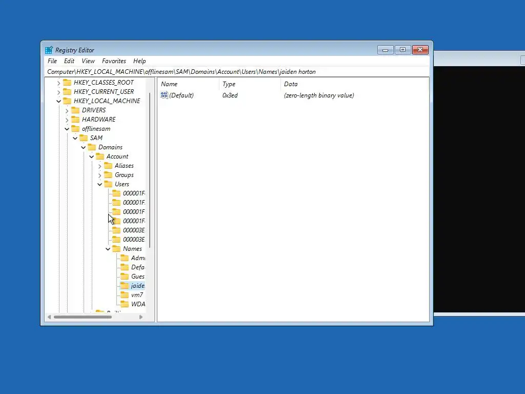This screenshot has width=525, height=394.
Task: Expand the Aliases key
Action: tap(99, 166)
